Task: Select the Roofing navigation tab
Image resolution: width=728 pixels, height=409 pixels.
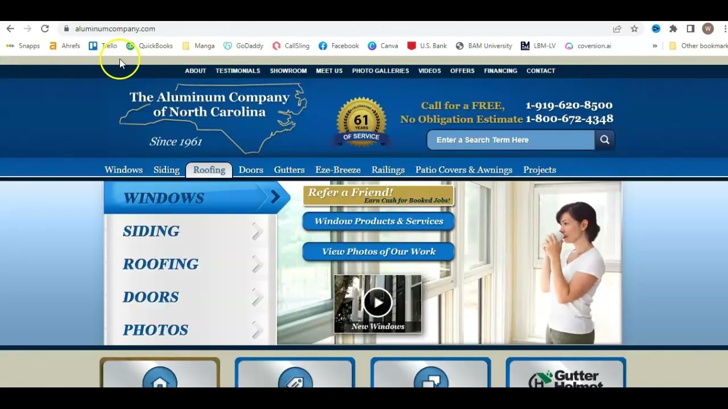Action: click(209, 170)
